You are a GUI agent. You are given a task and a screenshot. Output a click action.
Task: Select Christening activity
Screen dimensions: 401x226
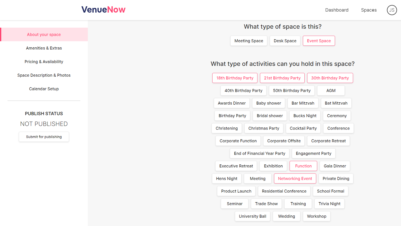click(227, 128)
